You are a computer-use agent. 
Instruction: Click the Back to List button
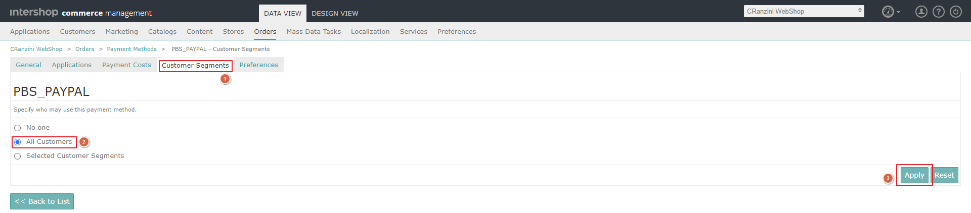coord(42,201)
